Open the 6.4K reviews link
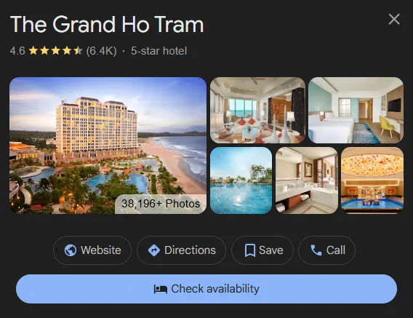This screenshot has height=318, width=413. tap(101, 51)
